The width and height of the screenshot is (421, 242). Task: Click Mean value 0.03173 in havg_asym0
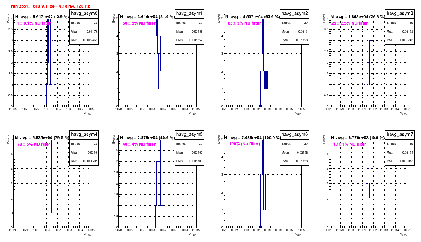click(x=92, y=31)
